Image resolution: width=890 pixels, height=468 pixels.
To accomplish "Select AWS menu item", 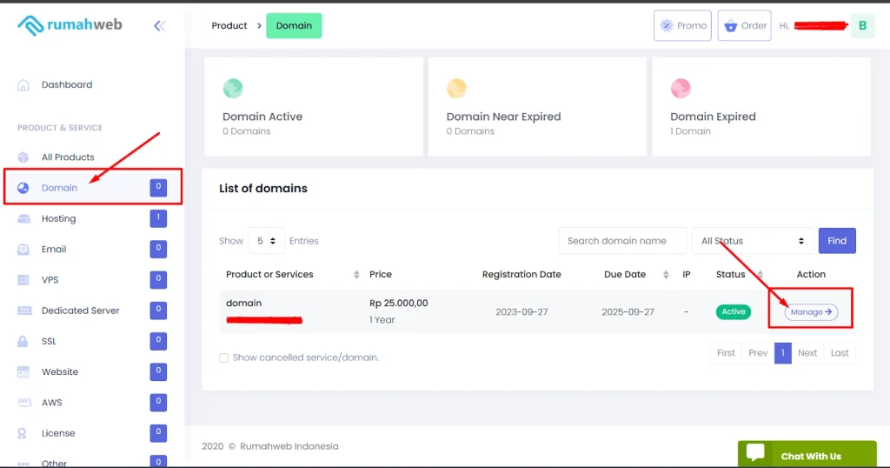I will click(51, 403).
